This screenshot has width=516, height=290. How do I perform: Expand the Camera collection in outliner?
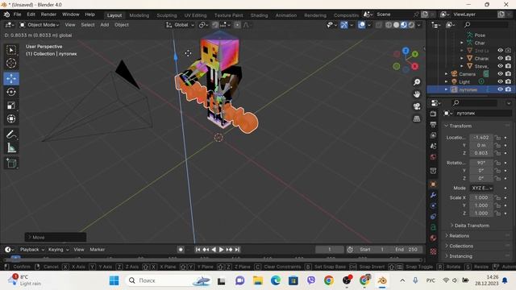(446, 74)
